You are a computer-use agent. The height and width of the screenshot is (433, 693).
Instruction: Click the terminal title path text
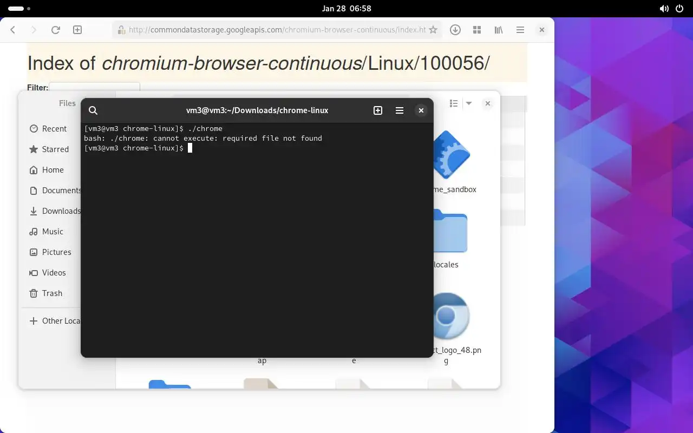257,110
